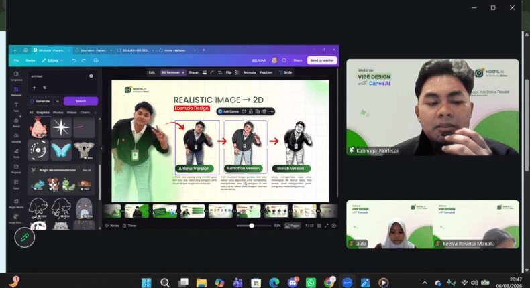Open the transparency icon next to Flip

237,72
